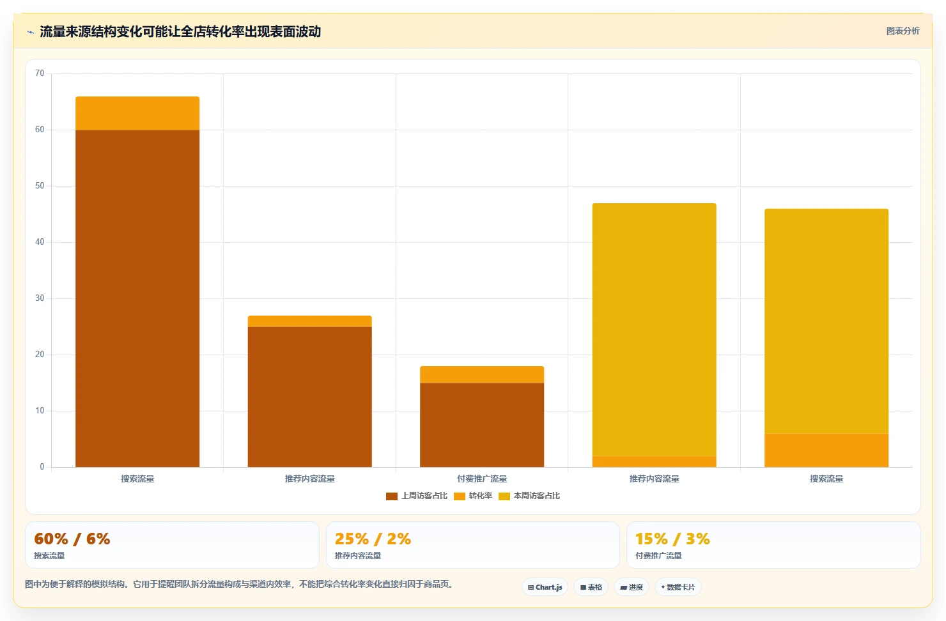Click the 15% / 3% 付费推广流量 data card

click(x=773, y=545)
